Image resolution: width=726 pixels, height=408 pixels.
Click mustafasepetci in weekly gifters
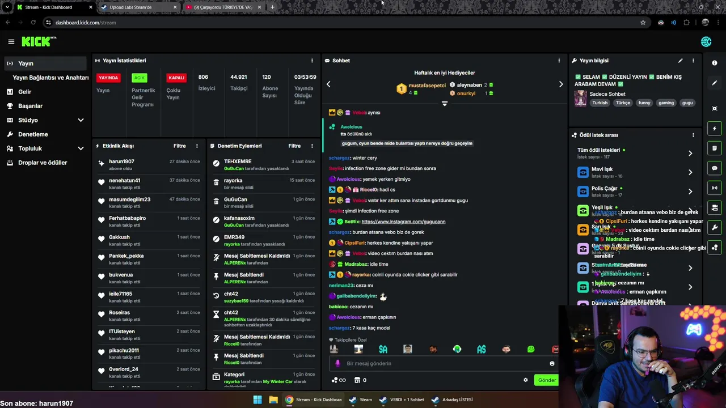(427, 86)
